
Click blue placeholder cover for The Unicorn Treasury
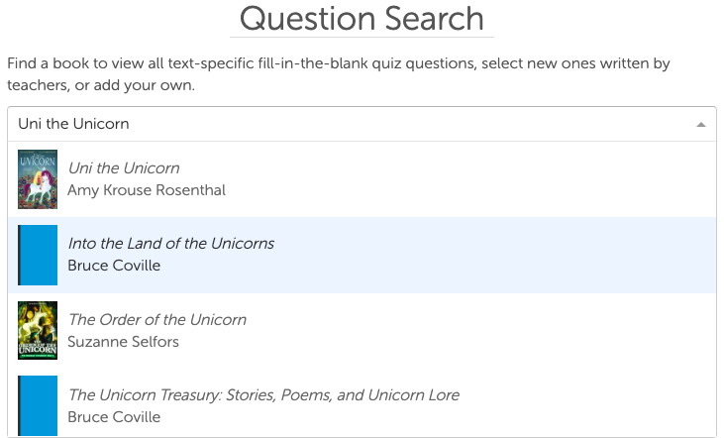coord(38,405)
